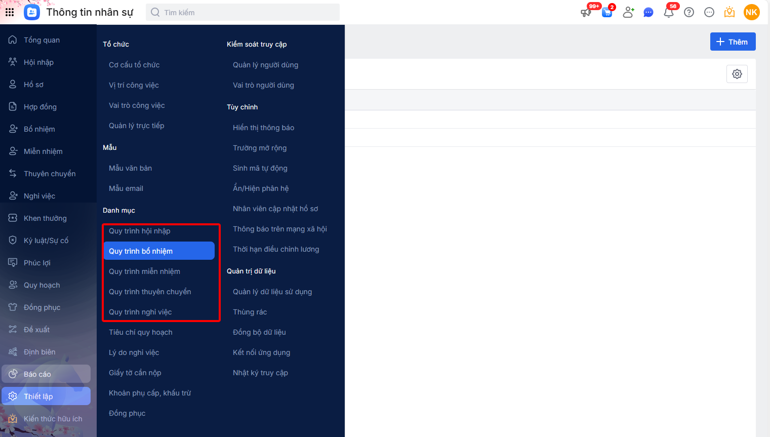Image resolution: width=770 pixels, height=437 pixels.
Task: Click the Thêm add button
Action: 733,42
